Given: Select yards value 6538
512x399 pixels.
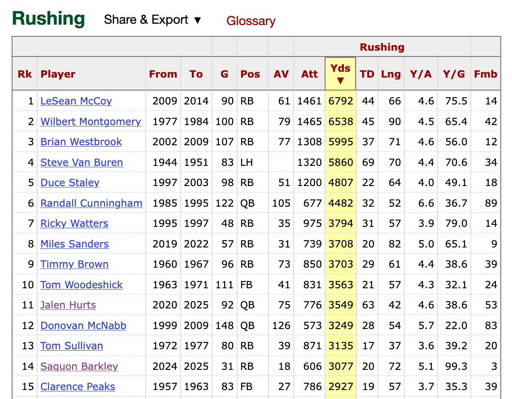Looking at the screenshot, I should (341, 121).
